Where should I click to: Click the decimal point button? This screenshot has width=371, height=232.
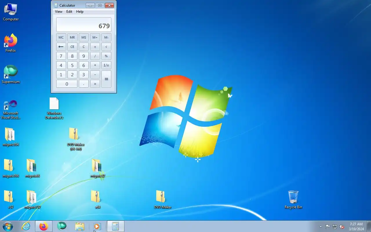[x=83, y=84]
